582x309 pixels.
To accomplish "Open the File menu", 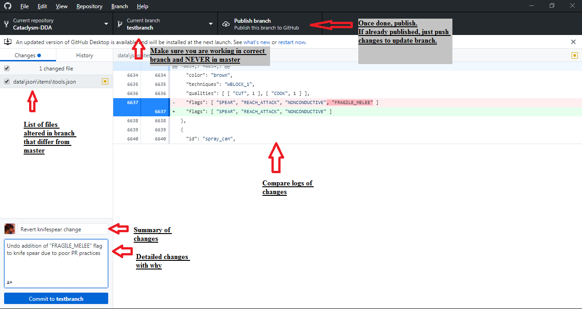I will pyautogui.click(x=25, y=6).
